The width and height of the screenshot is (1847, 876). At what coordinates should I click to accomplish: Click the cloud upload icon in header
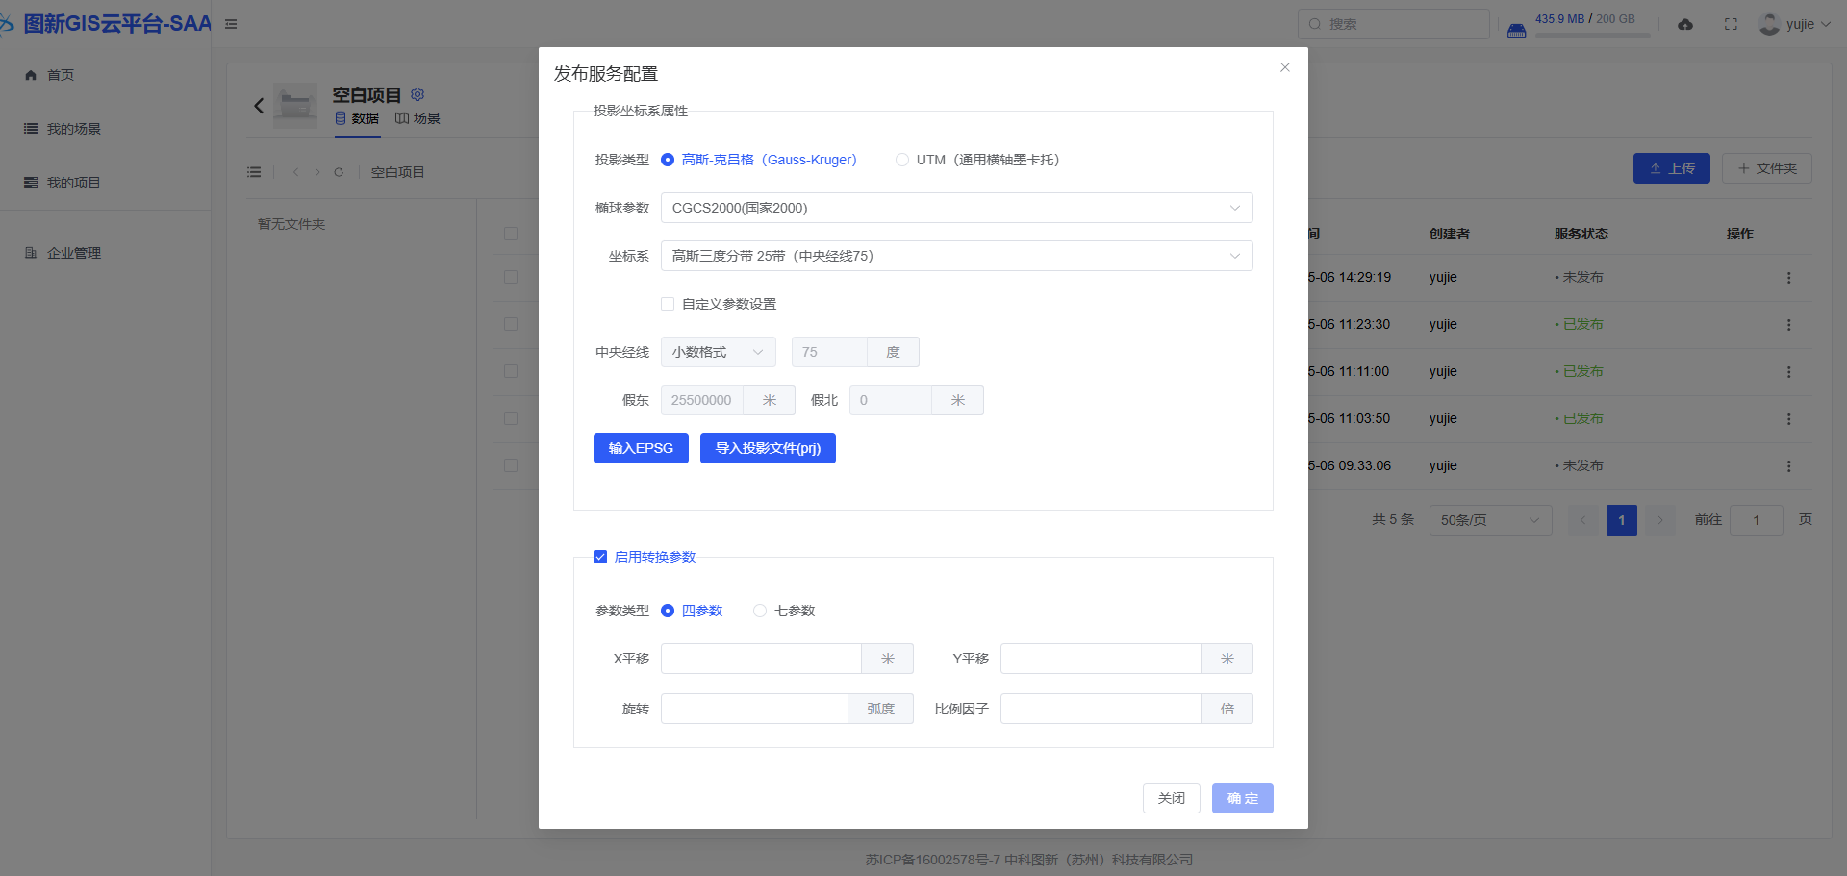pyautogui.click(x=1685, y=24)
